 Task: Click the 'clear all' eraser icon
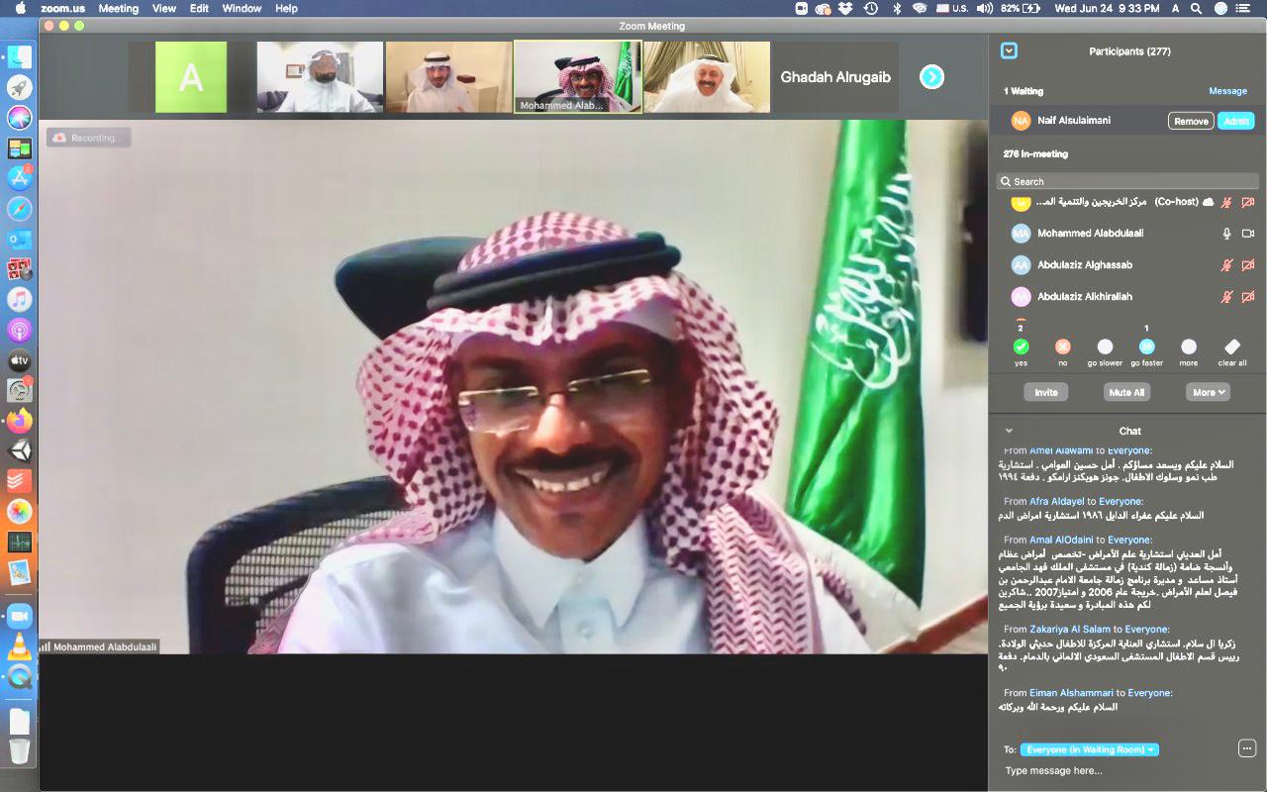point(1232,346)
